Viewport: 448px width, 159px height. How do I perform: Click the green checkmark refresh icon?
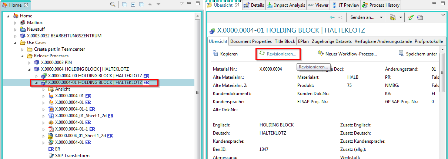(x=411, y=17)
